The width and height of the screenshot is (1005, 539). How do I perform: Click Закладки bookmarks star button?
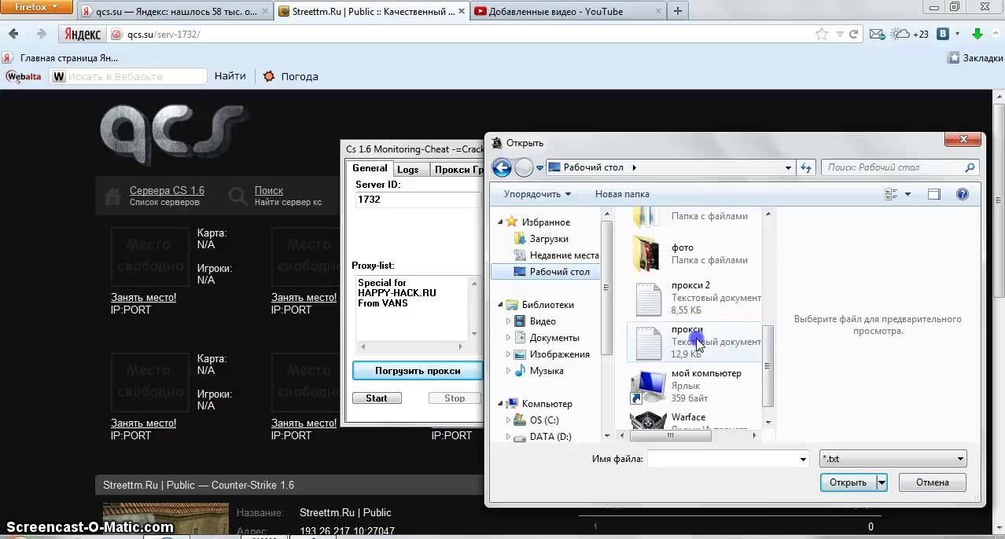point(975,57)
